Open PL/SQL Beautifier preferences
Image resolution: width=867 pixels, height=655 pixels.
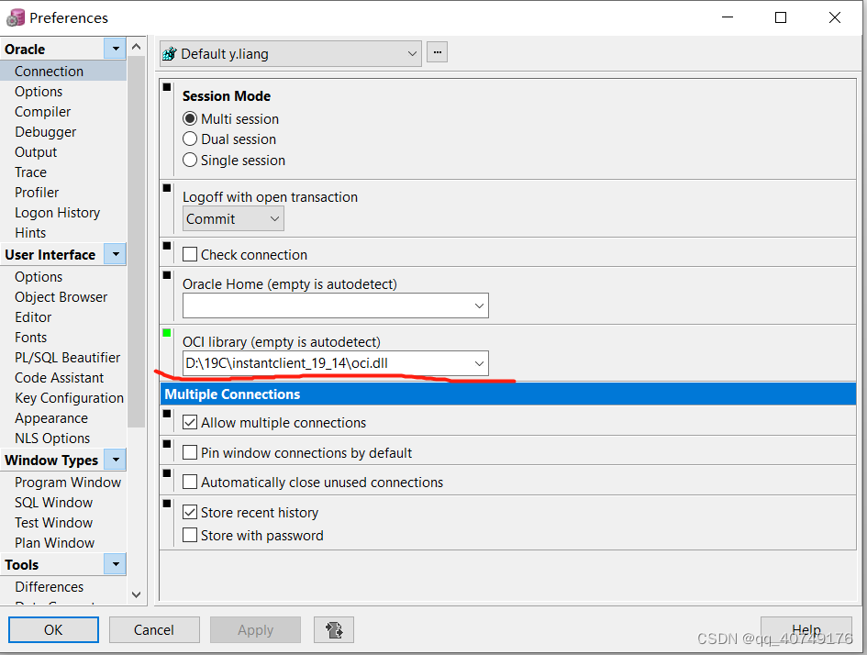pyautogui.click(x=68, y=357)
